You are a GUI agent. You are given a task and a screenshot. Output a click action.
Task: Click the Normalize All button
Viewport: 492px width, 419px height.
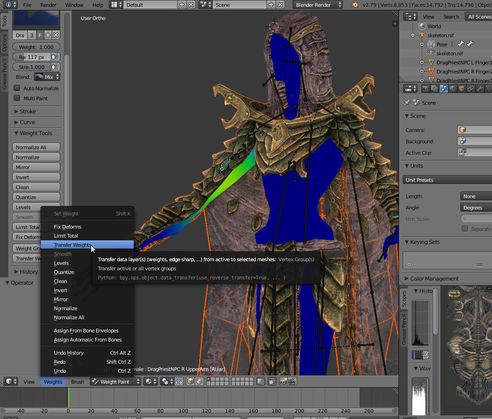36,147
